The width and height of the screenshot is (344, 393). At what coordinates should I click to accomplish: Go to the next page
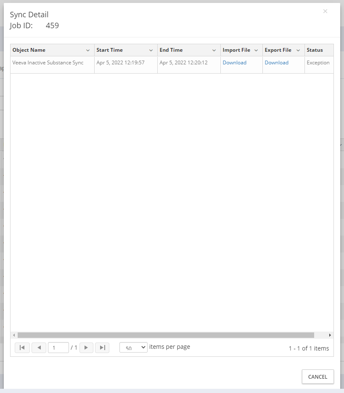(x=86, y=348)
